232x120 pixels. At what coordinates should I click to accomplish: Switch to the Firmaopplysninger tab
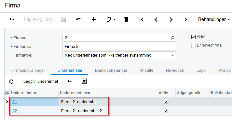[28, 71]
